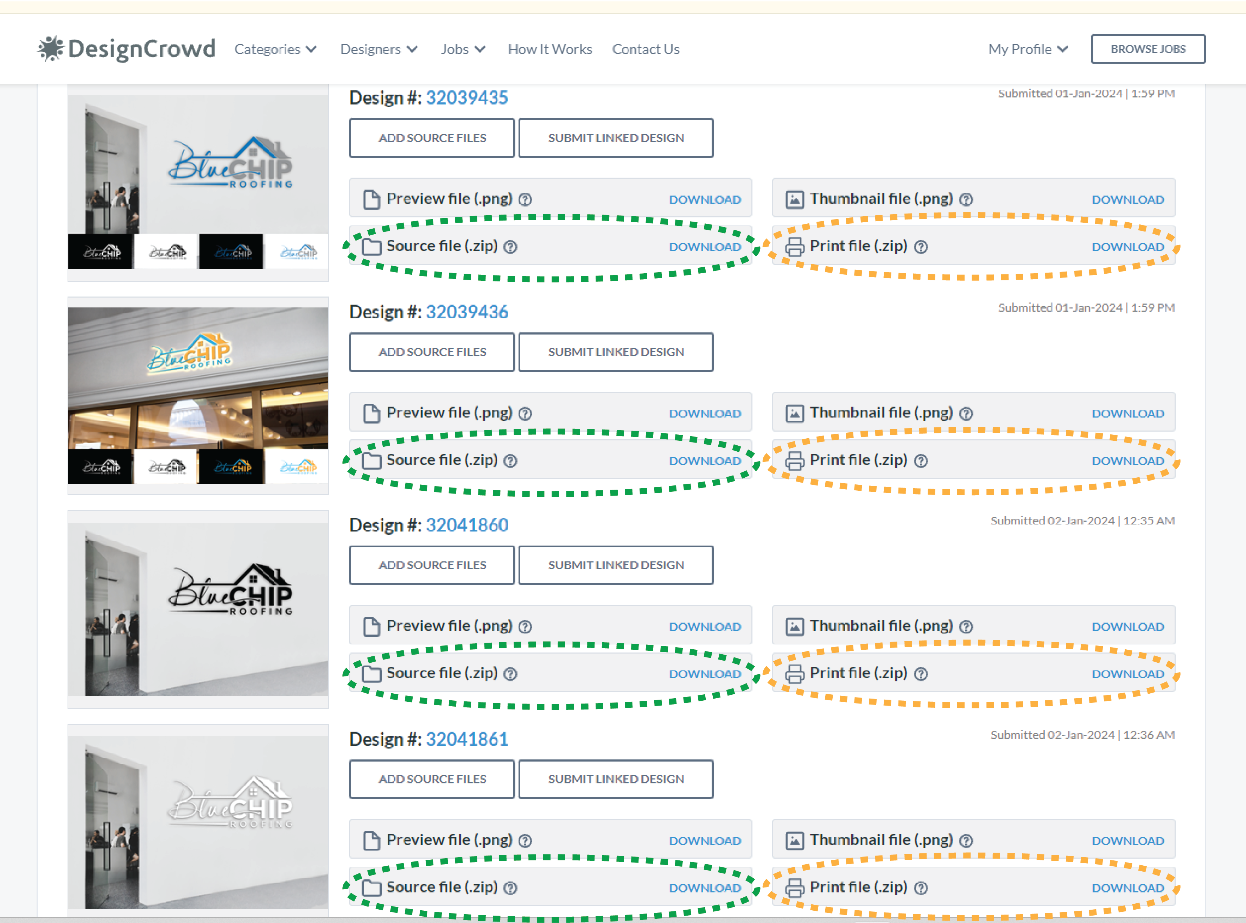This screenshot has height=923, width=1246.
Task: Click help icon beside Preview file for design 32039435
Action: tap(525, 199)
